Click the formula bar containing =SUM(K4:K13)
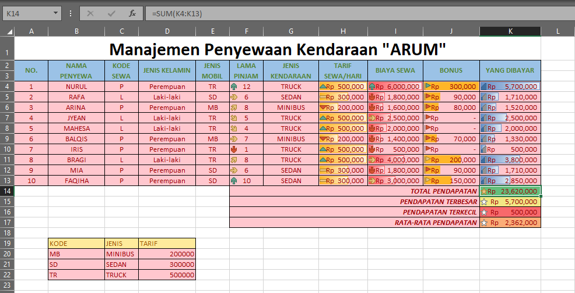The width and height of the screenshot is (575, 293). pos(359,13)
